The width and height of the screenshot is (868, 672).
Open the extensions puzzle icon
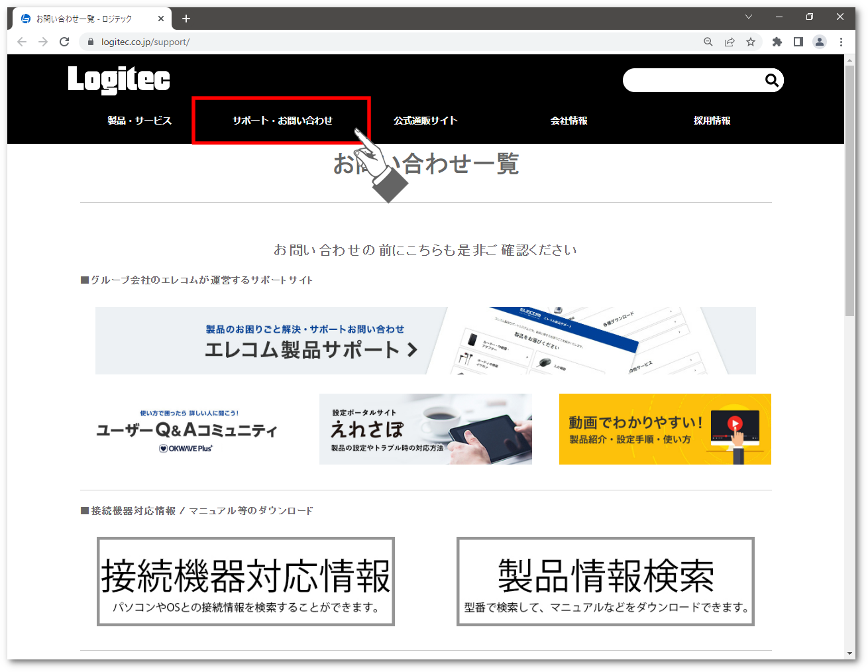[777, 42]
